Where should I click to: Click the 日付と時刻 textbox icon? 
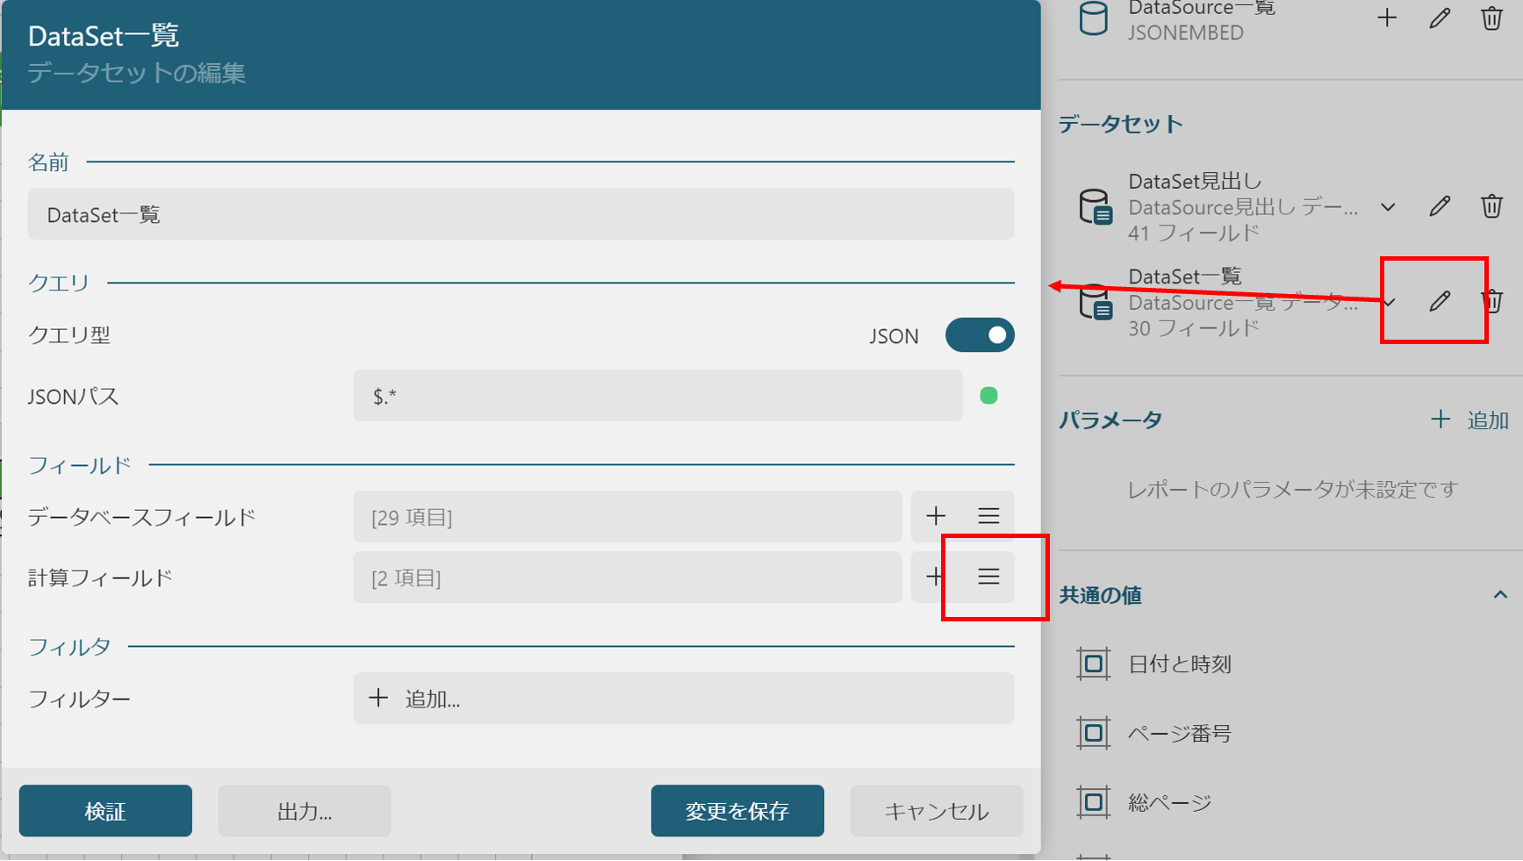tap(1094, 664)
